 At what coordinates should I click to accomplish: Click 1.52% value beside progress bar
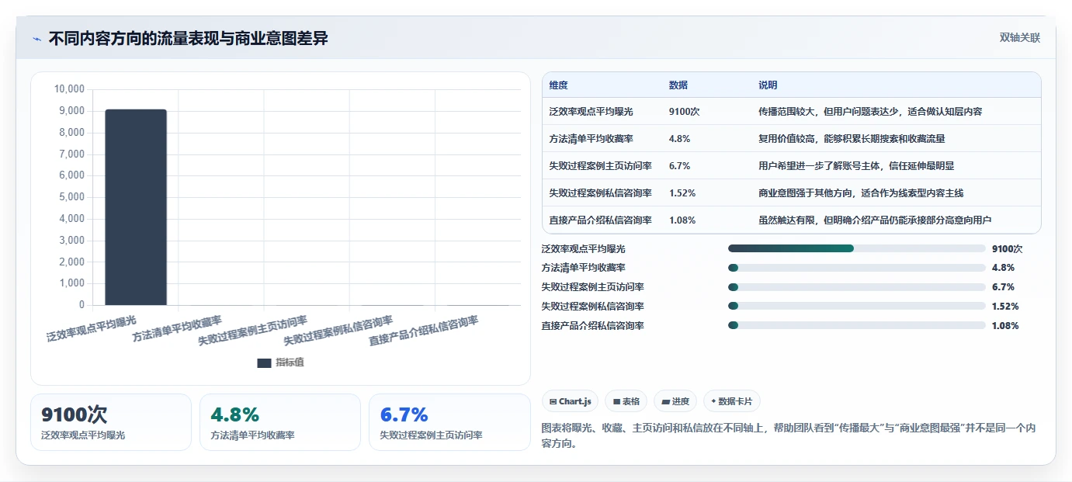click(x=1005, y=307)
